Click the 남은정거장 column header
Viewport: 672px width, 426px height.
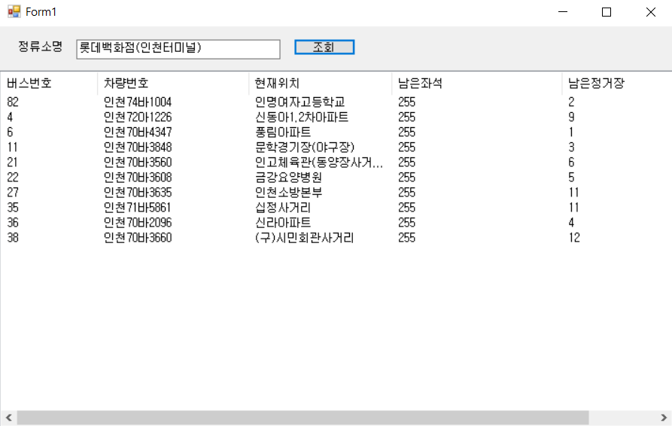617,83
